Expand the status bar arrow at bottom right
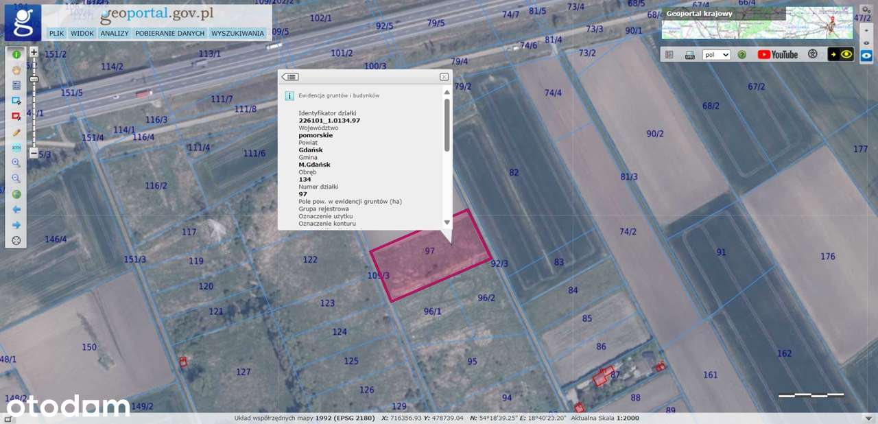Image resolution: width=878 pixels, height=424 pixels. coord(869,418)
